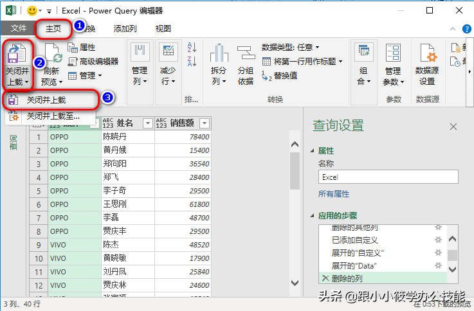Click the Split Column (拆分列) icon
Image resolution: width=474 pixels, height=311 pixels.
point(219,55)
